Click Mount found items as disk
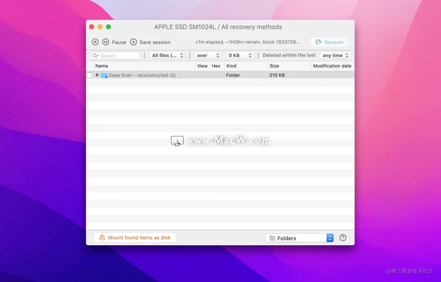The height and width of the screenshot is (282, 441). coord(135,238)
